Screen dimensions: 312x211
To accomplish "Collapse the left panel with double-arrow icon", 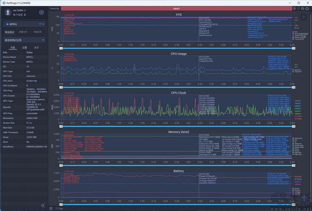I will click(42, 206).
